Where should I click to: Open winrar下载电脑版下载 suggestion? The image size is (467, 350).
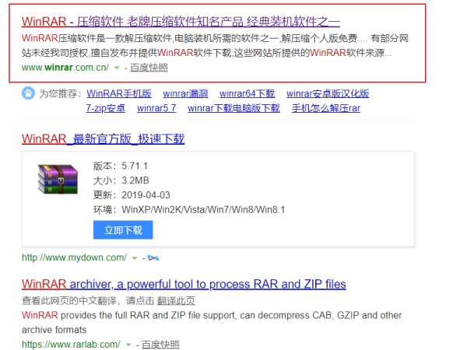pos(233,108)
